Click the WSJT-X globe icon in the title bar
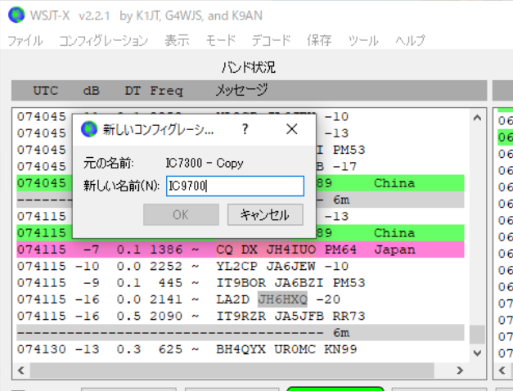The width and height of the screenshot is (513, 391). pos(16,15)
